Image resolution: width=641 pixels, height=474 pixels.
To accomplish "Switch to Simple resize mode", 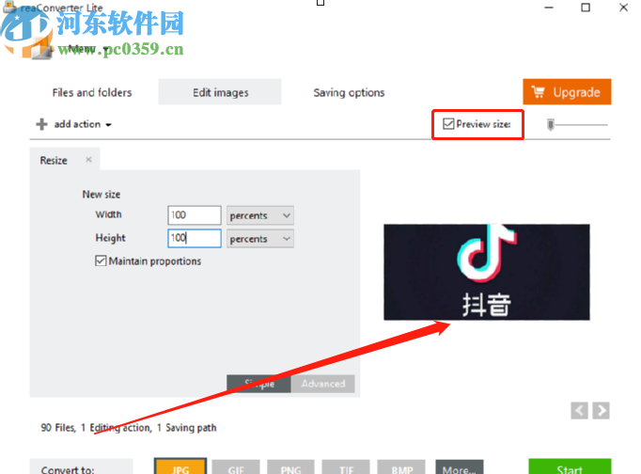I will click(x=258, y=384).
